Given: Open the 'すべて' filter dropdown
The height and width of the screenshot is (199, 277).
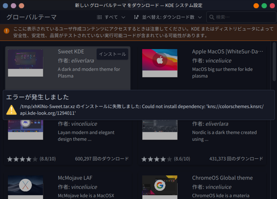Looking at the screenshot, I should tap(111, 17).
